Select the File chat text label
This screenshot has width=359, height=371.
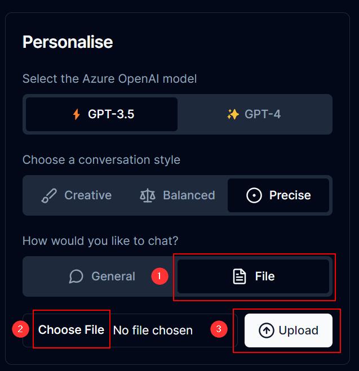(x=265, y=276)
